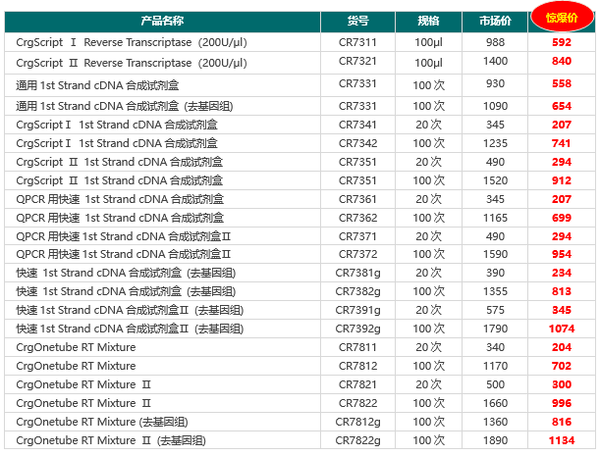Screen dimensions: 600x456
Task: Click sale price 816
Action: pyautogui.click(x=562, y=423)
